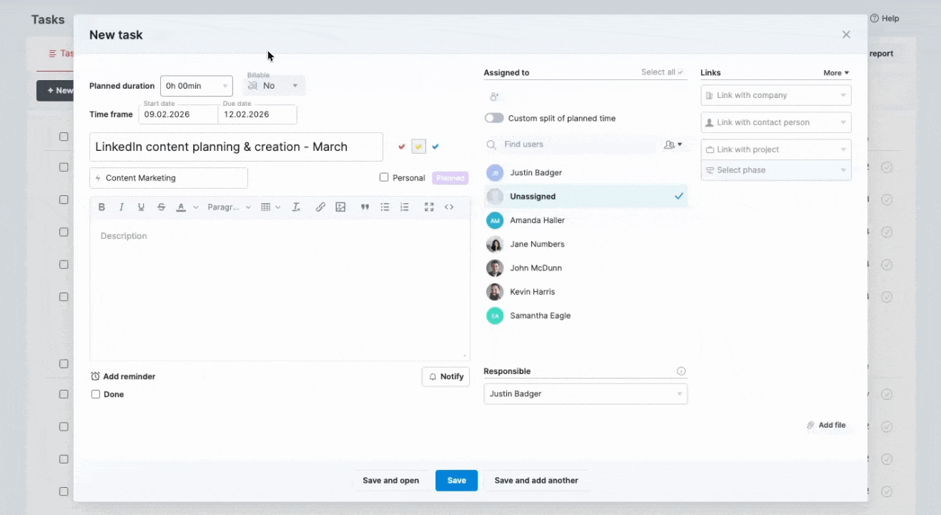Tick the Personal checkbox
Image resolution: width=941 pixels, height=515 pixels.
click(x=384, y=177)
